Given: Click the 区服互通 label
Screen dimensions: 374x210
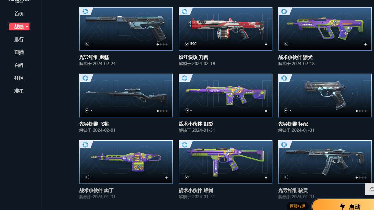Looking at the screenshot, I should pos(298,206).
